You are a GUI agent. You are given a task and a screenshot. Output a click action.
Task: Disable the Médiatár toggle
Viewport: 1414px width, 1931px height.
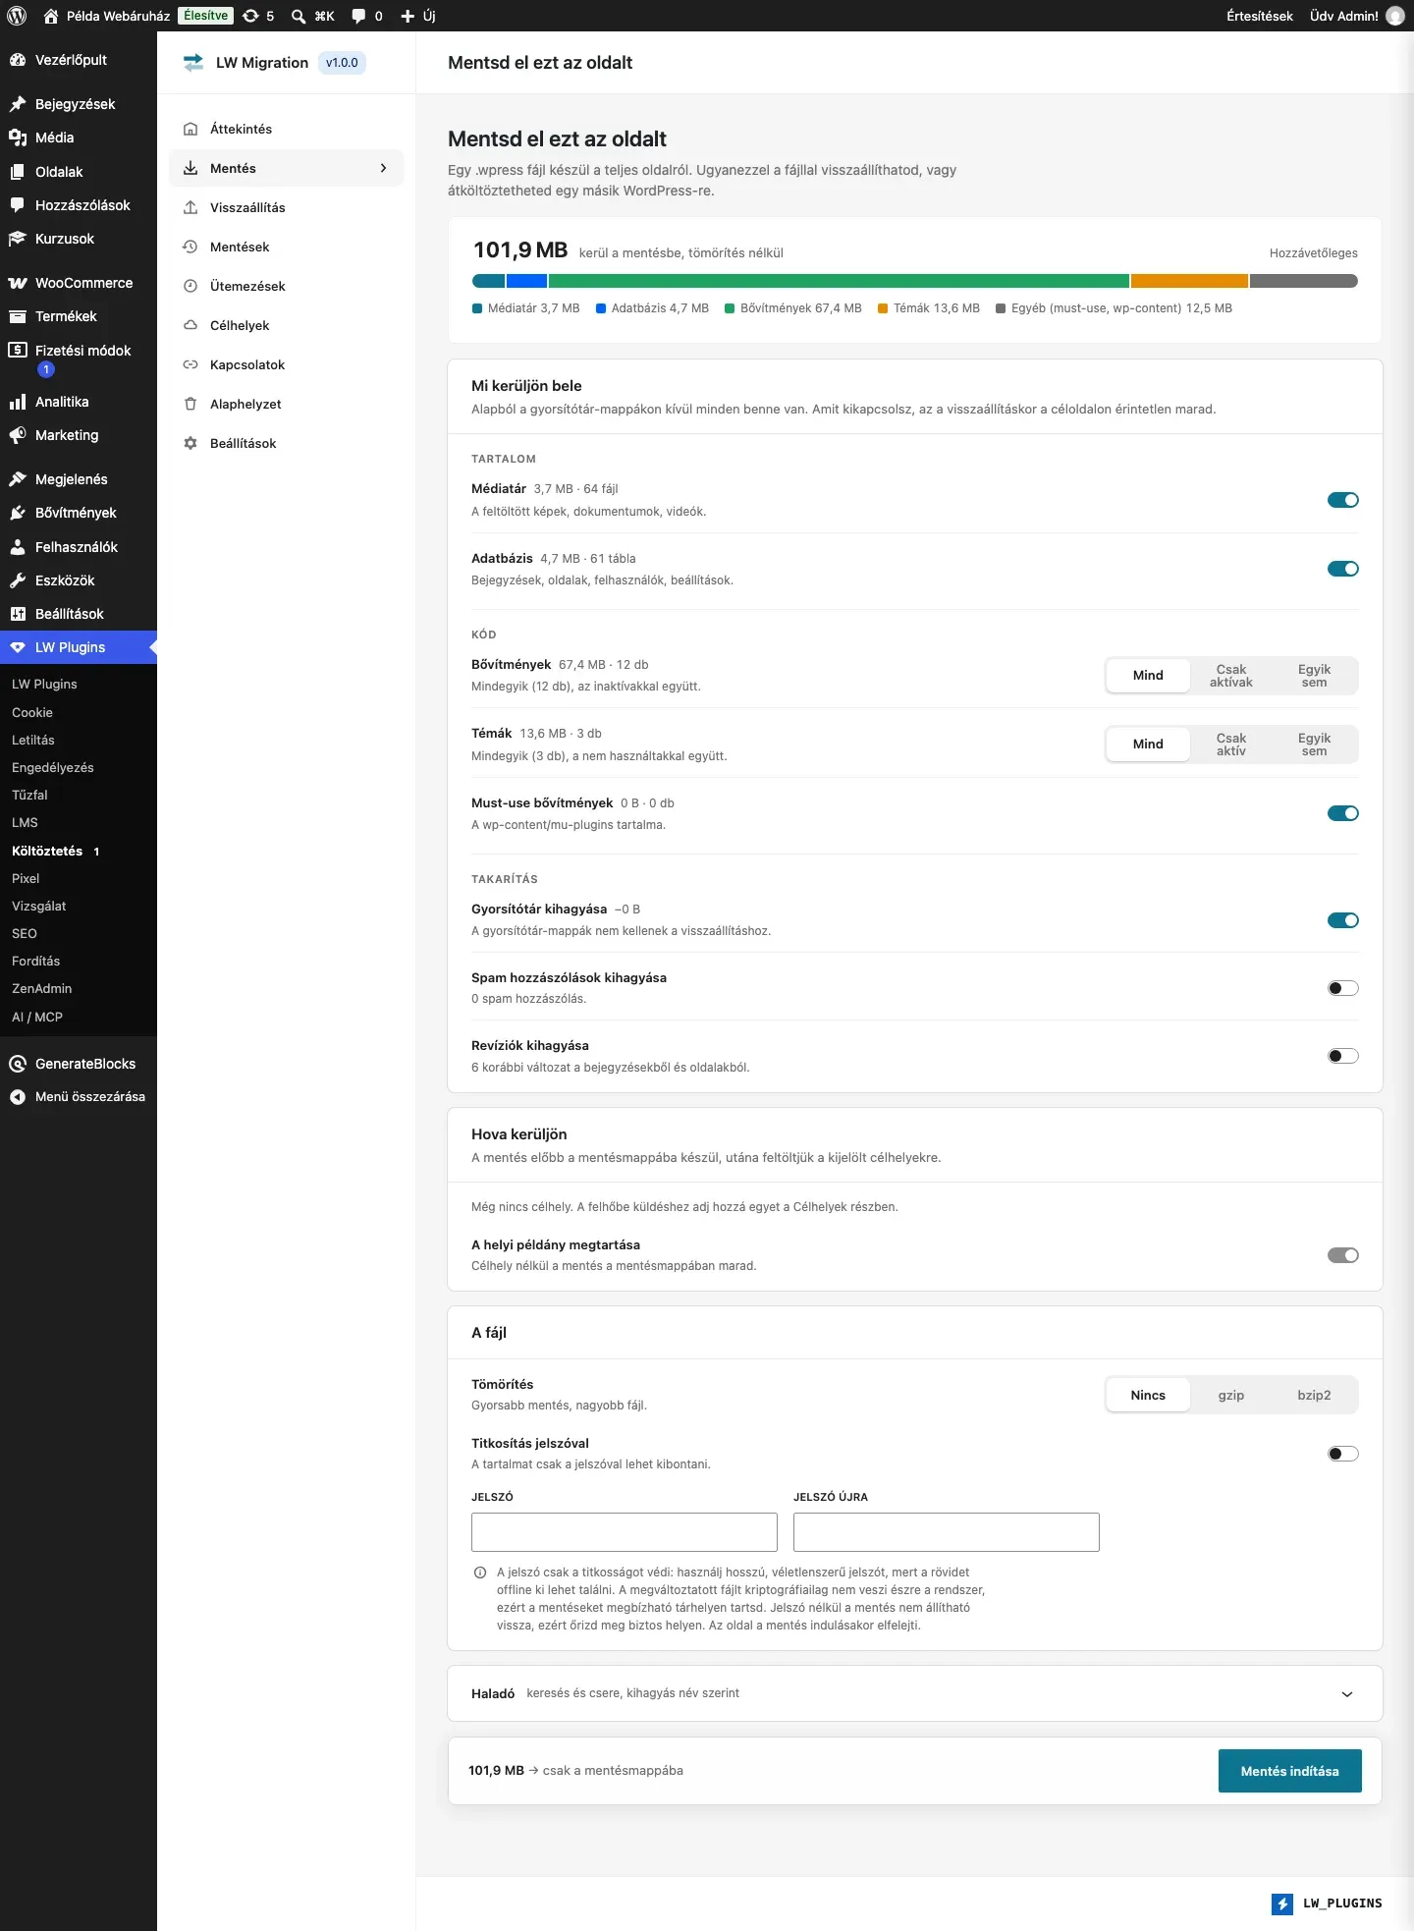pos(1342,500)
